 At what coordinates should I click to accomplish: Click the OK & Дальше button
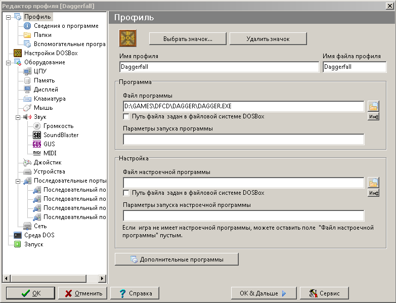pos(263,293)
